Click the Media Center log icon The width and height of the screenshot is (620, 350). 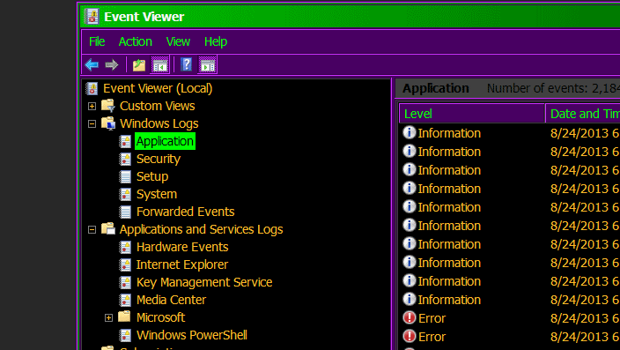[x=125, y=300]
